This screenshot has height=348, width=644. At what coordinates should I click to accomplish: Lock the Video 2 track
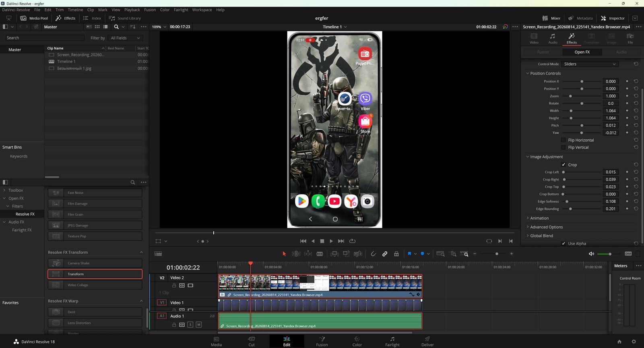(174, 286)
